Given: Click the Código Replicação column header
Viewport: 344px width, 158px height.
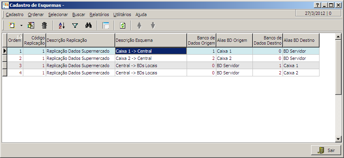Looking at the screenshot, I should coord(35,40).
